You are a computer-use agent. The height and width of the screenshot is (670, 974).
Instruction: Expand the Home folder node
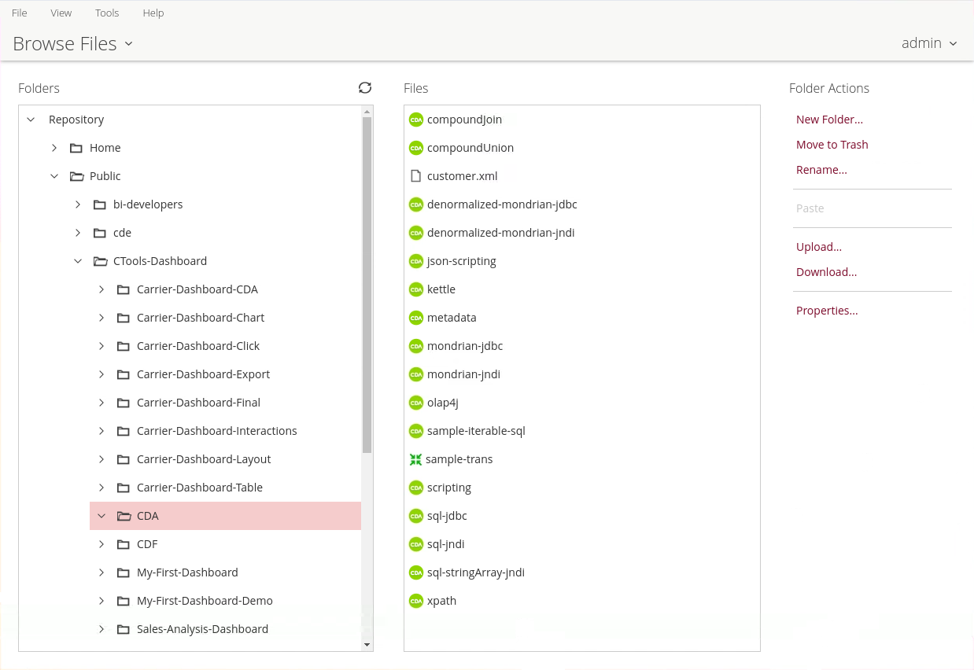(x=54, y=148)
